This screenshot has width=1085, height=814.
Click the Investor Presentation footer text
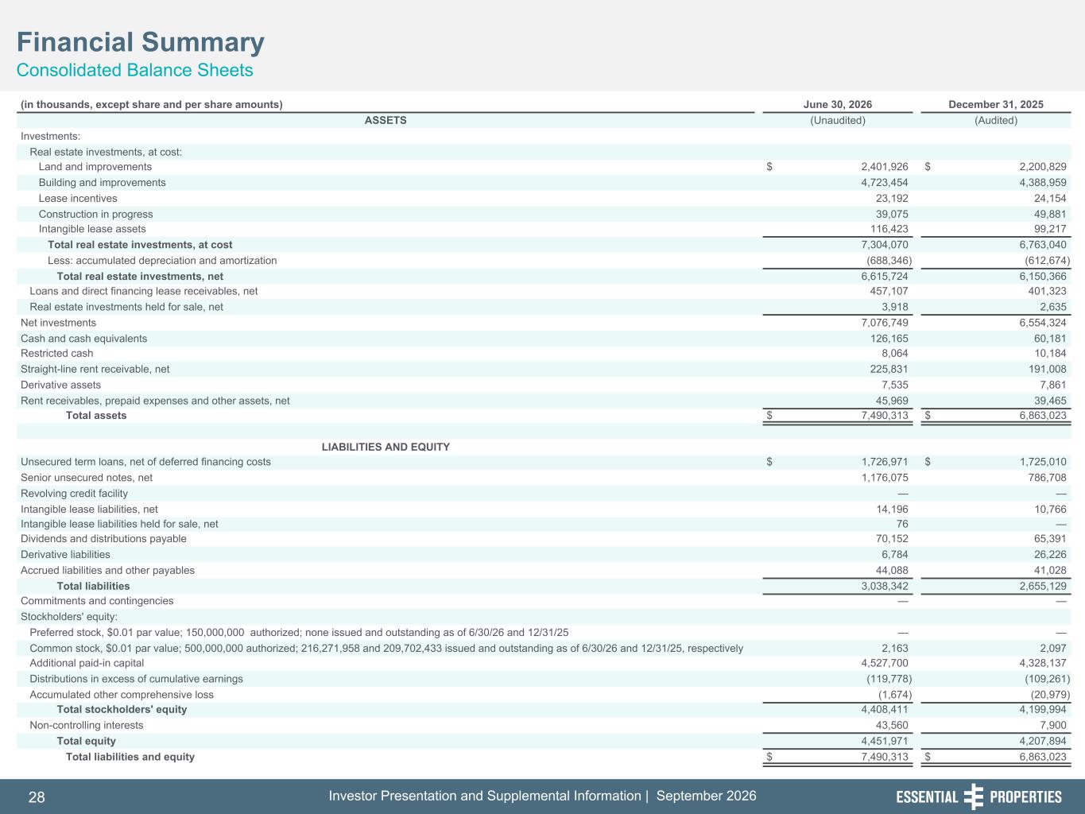point(542,797)
